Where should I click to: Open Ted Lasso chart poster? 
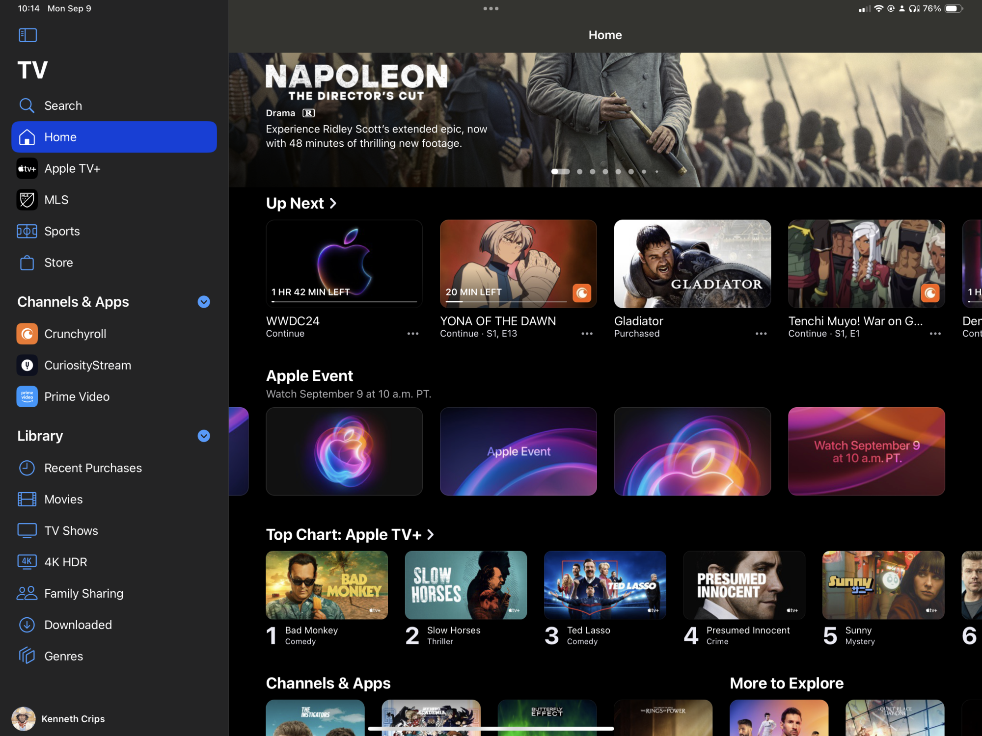coord(605,585)
